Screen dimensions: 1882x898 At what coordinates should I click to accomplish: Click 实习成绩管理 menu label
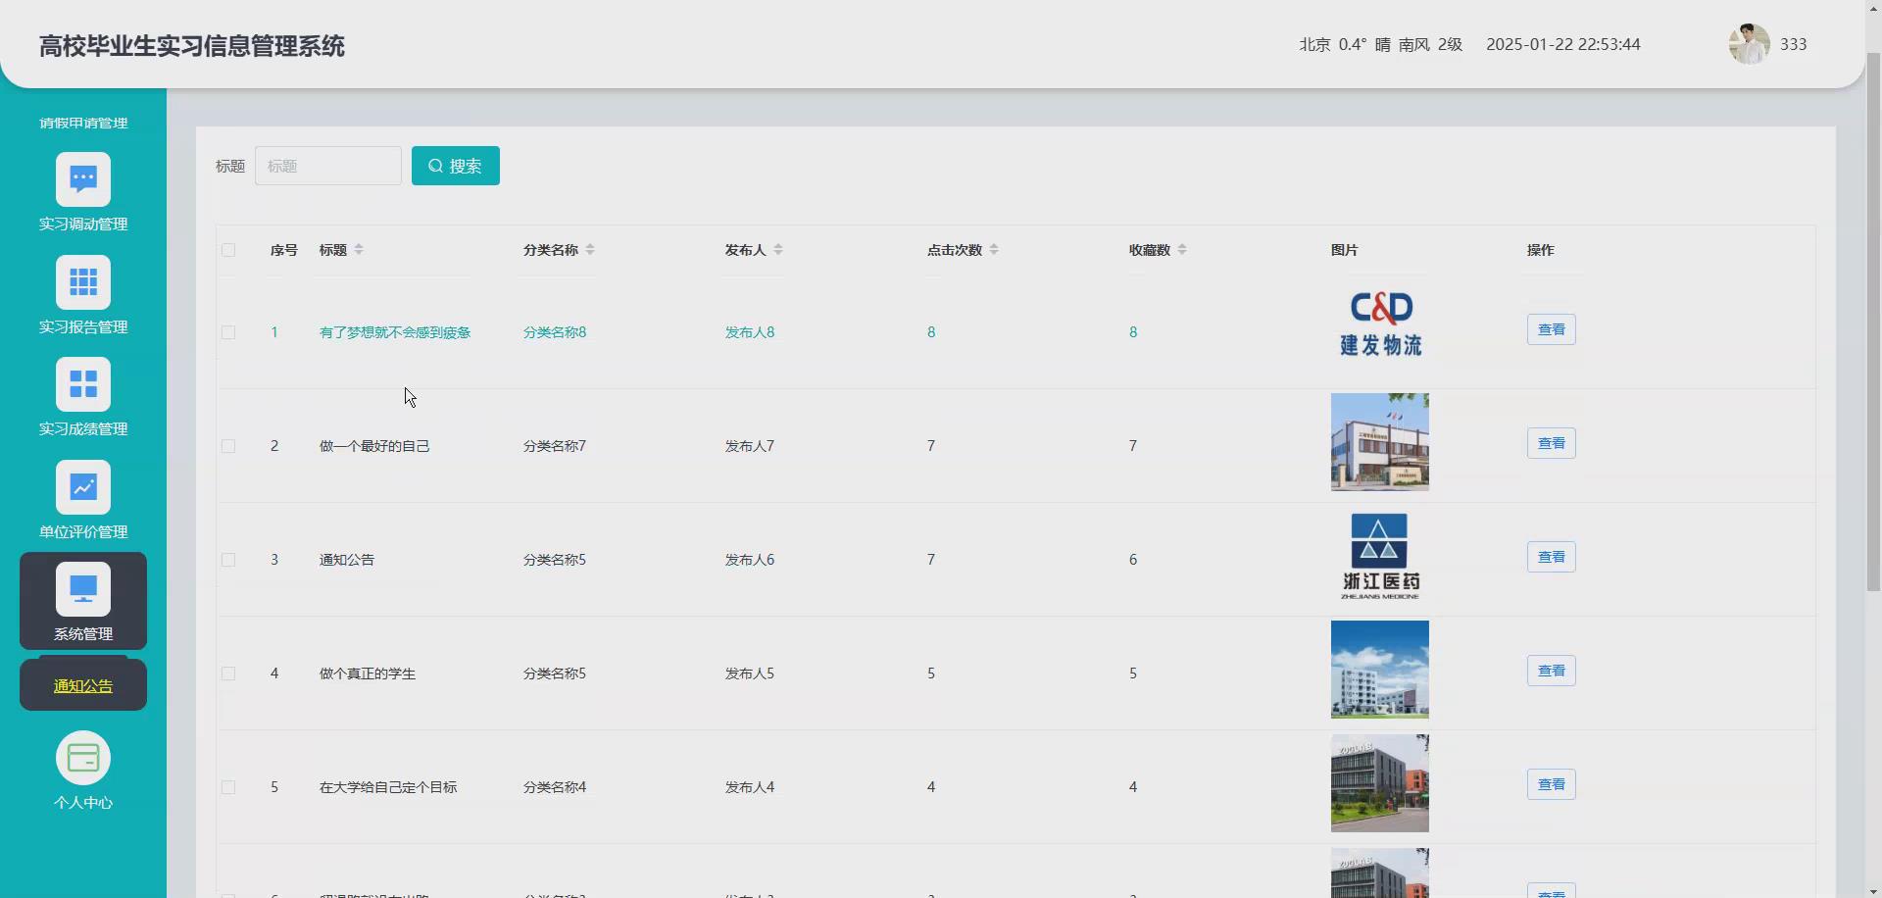[83, 428]
